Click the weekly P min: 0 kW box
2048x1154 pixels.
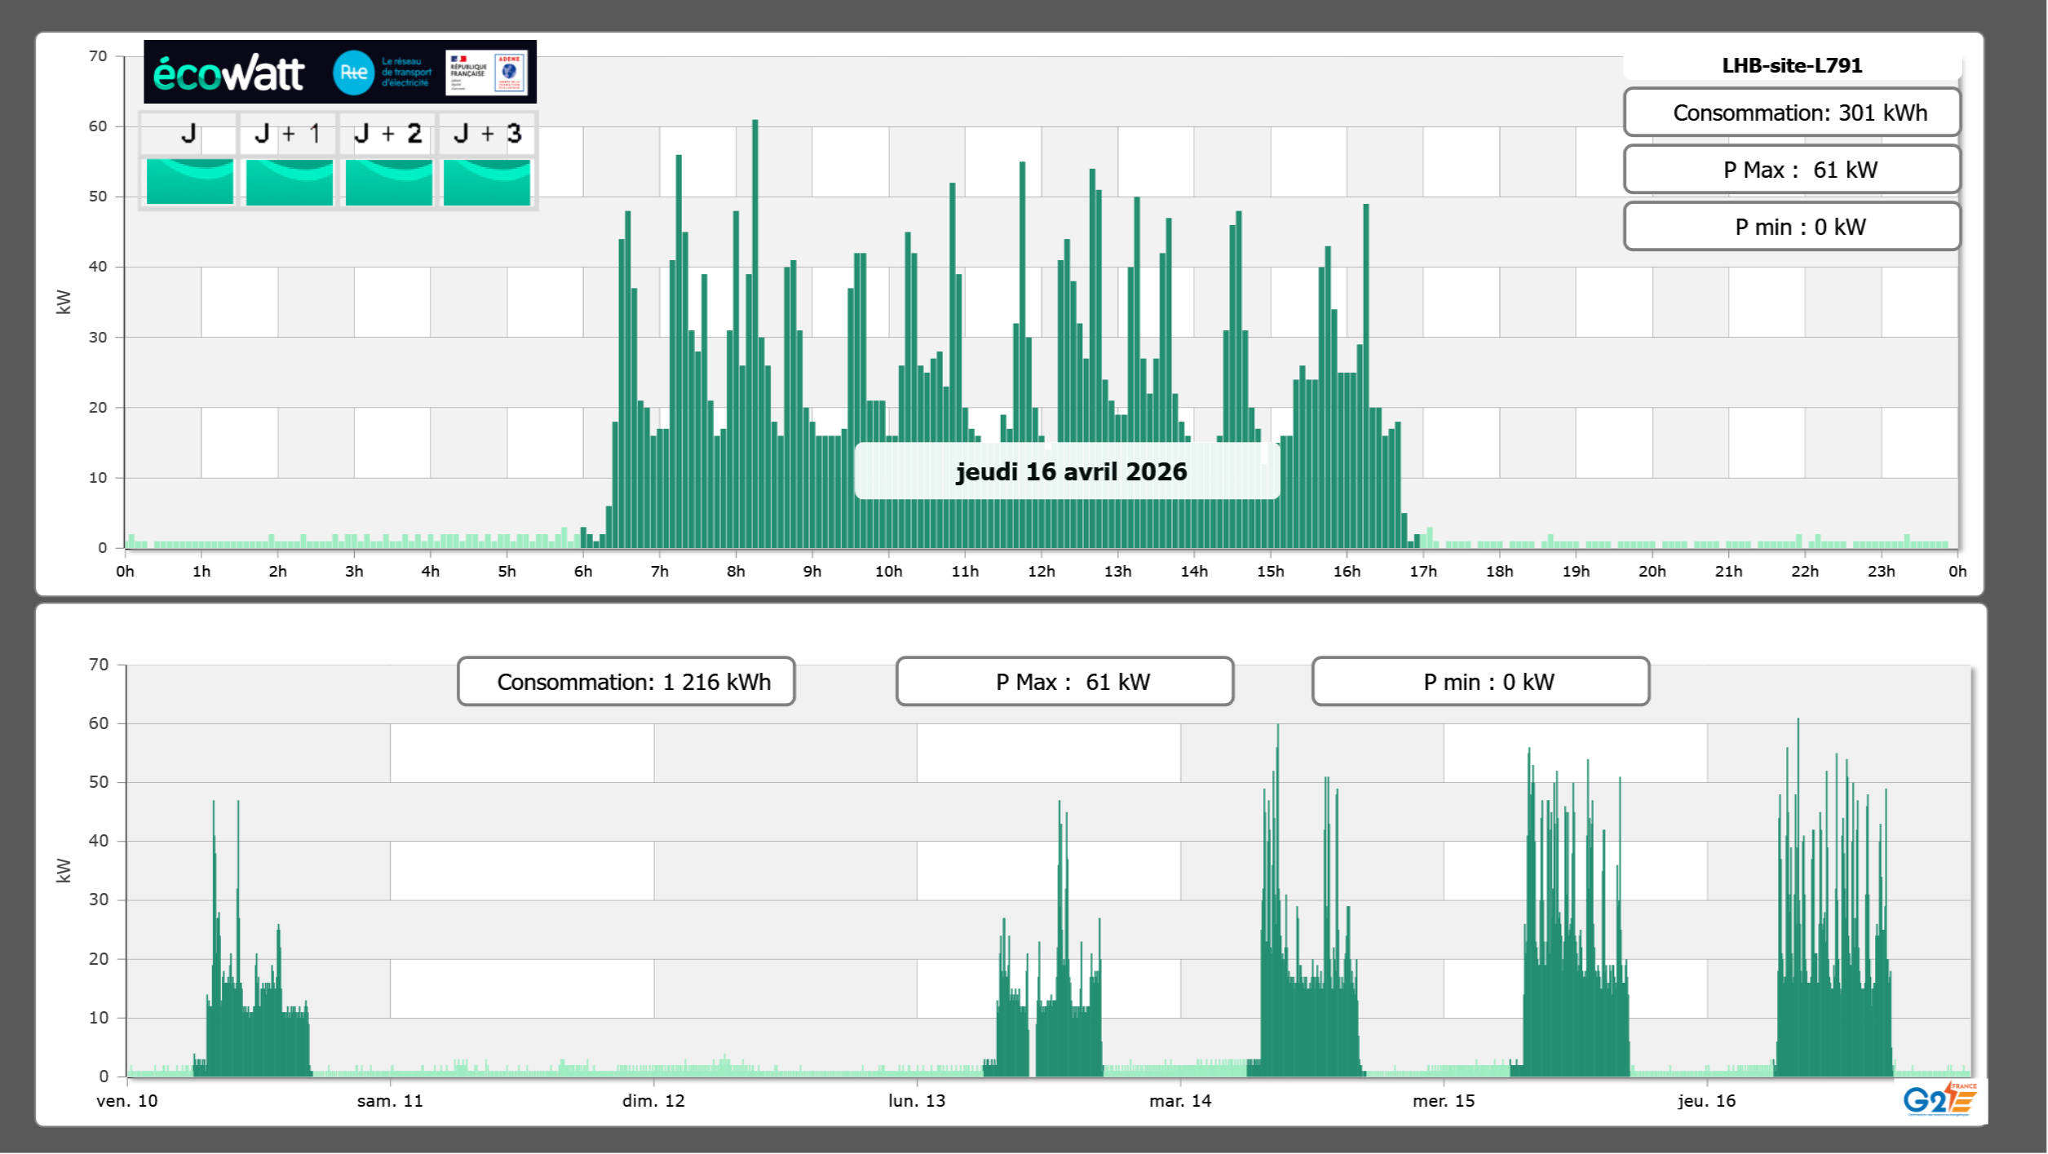[x=1480, y=682]
